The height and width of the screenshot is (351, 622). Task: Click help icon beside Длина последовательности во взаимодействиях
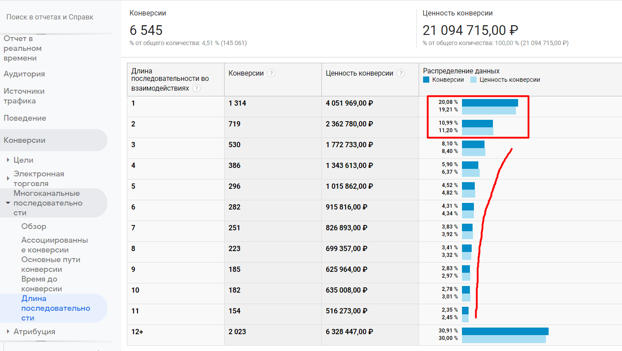click(196, 88)
